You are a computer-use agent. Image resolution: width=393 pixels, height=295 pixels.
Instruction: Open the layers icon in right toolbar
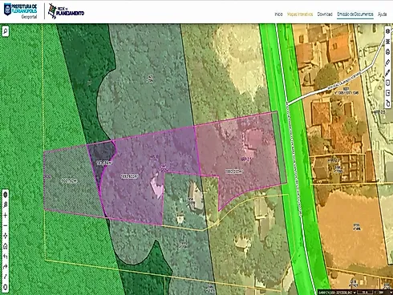[x=388, y=31]
